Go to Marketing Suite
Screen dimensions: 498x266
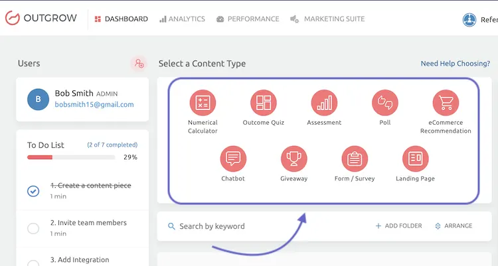tap(327, 19)
